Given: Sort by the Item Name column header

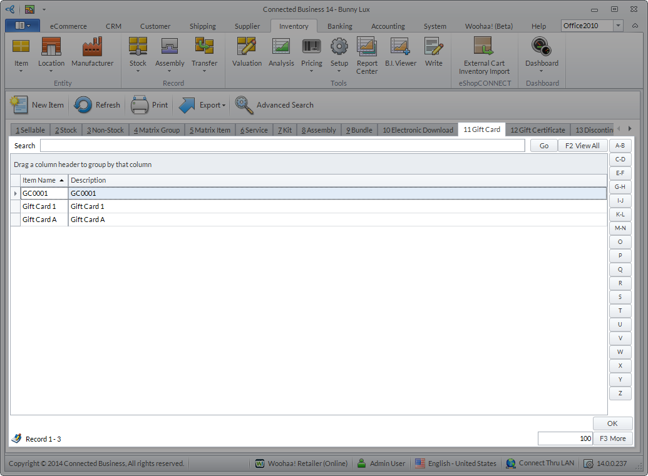Looking at the screenshot, I should [44, 180].
